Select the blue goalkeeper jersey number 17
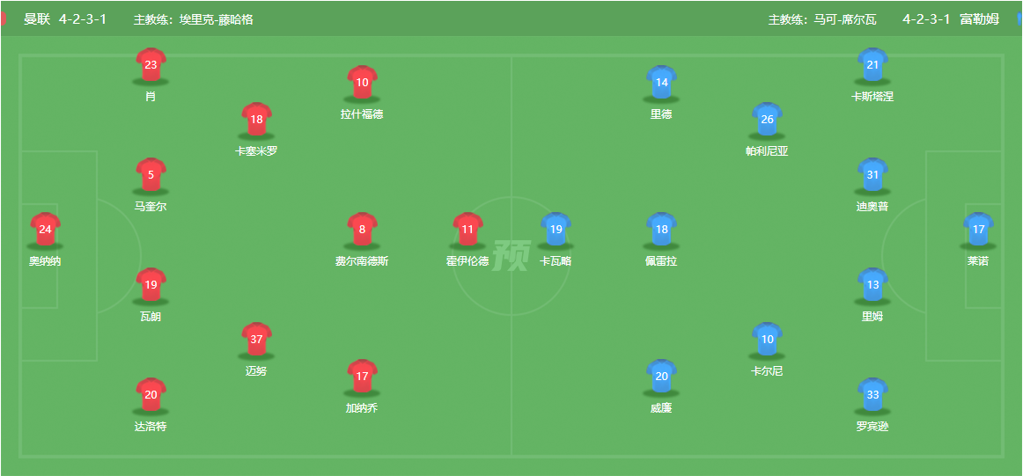The width and height of the screenshot is (1023, 476). click(978, 230)
